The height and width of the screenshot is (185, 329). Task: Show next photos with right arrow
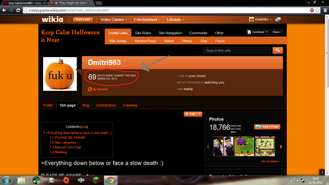pyautogui.click(x=281, y=146)
